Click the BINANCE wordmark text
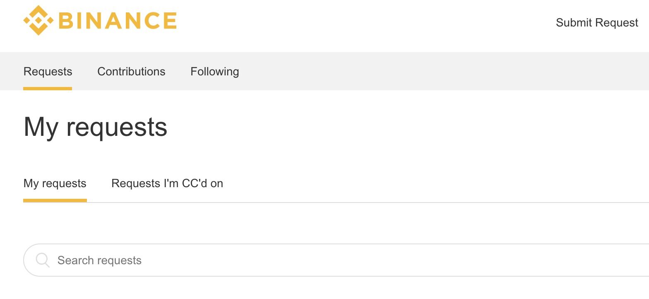Screen dimensions: 649x299 pos(118,21)
